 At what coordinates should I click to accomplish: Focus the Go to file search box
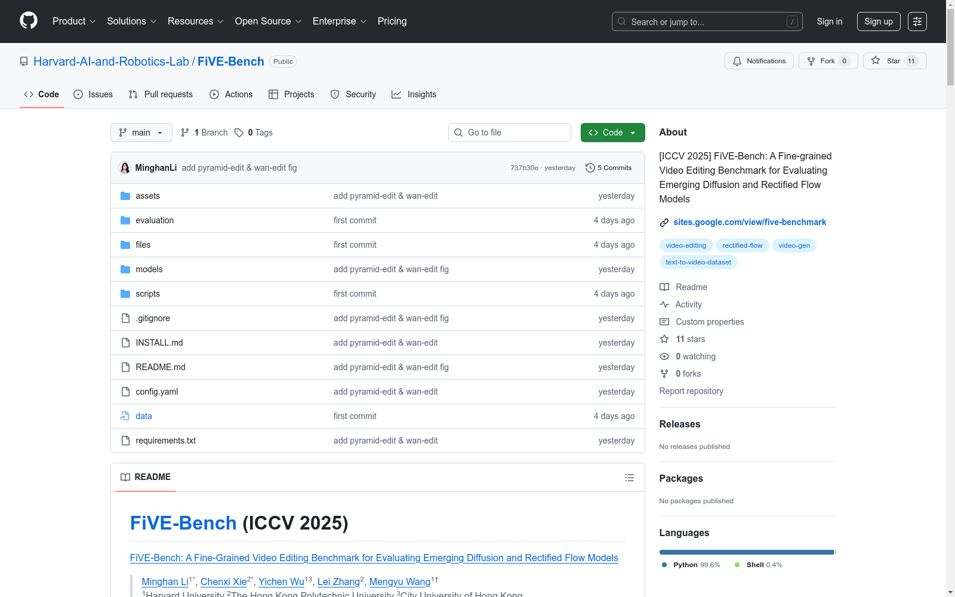tap(510, 133)
